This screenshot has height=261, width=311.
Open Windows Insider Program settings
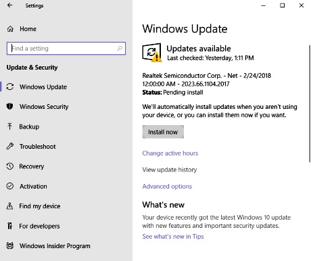pyautogui.click(x=55, y=246)
